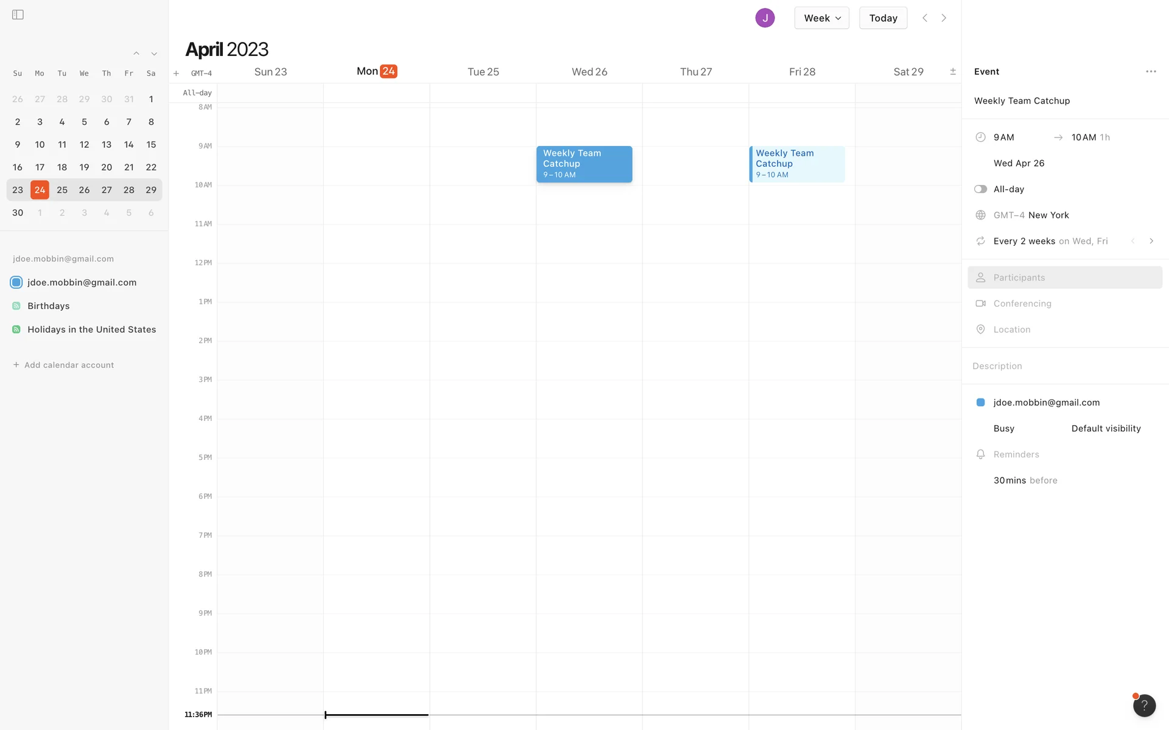Click the blue calendar color swatch

(980, 403)
